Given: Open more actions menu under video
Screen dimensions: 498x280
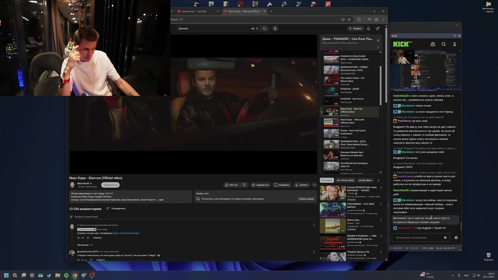Looking at the screenshot, I should click(314, 185).
